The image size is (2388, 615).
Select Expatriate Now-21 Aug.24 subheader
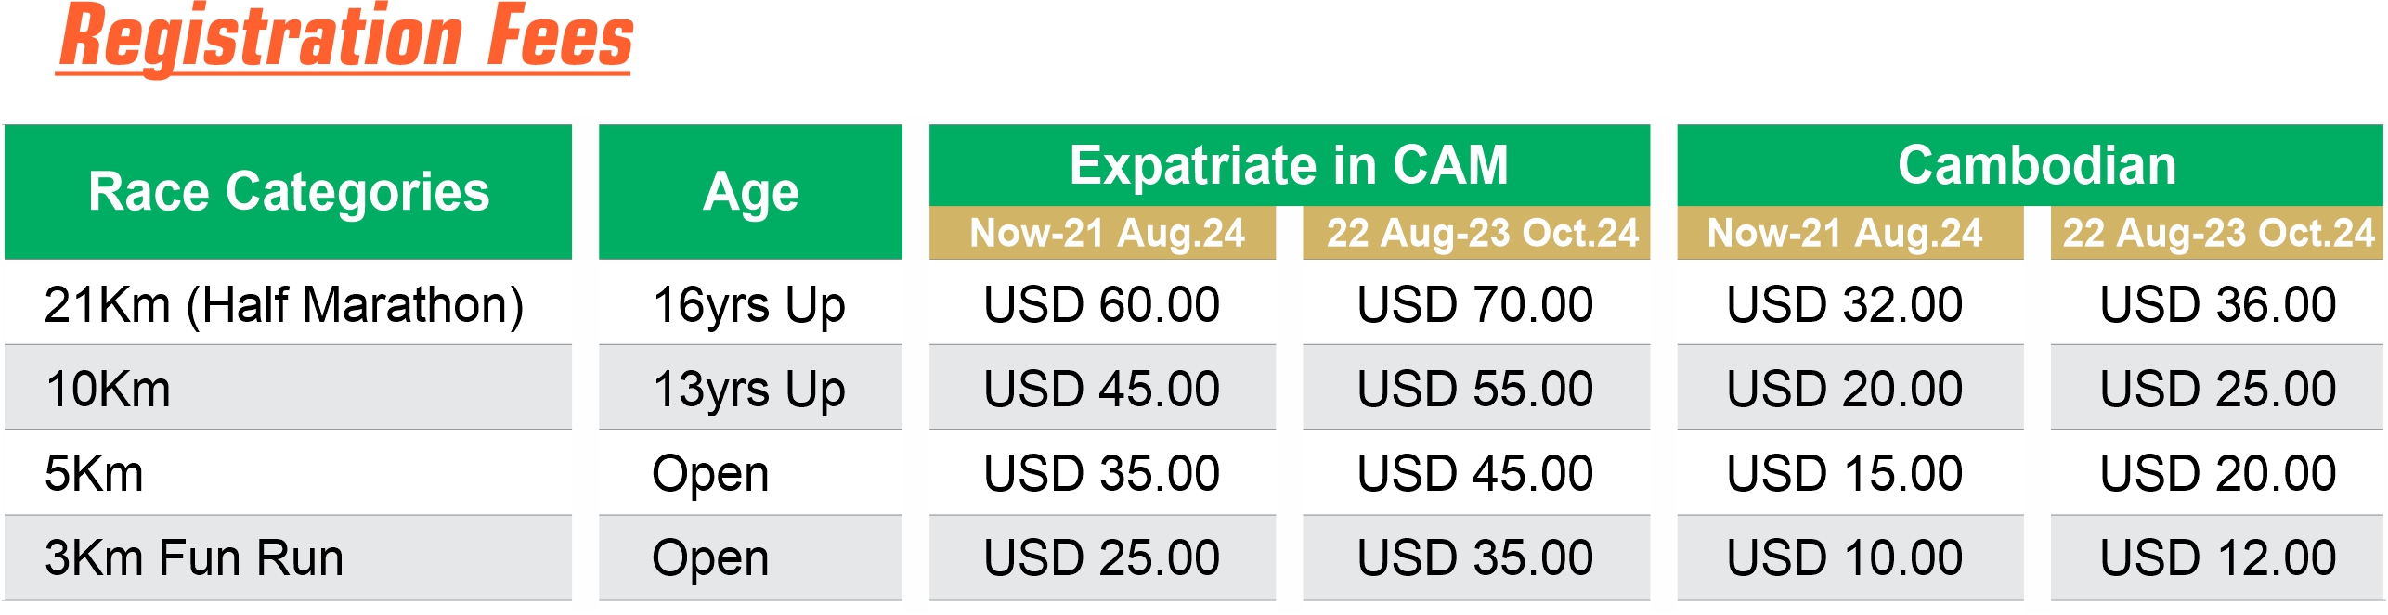click(x=1102, y=233)
